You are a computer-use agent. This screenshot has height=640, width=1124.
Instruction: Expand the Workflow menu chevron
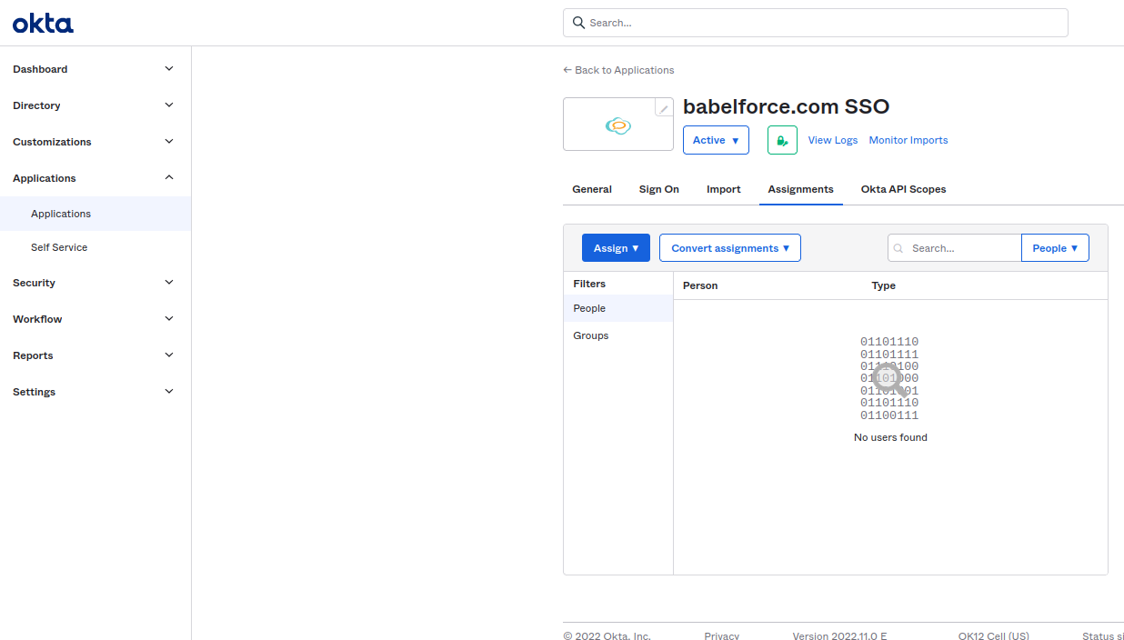tap(169, 319)
